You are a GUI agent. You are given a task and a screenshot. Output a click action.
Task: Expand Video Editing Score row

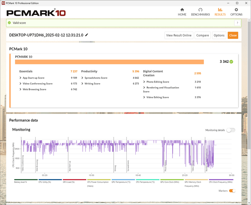(x=144, y=97)
